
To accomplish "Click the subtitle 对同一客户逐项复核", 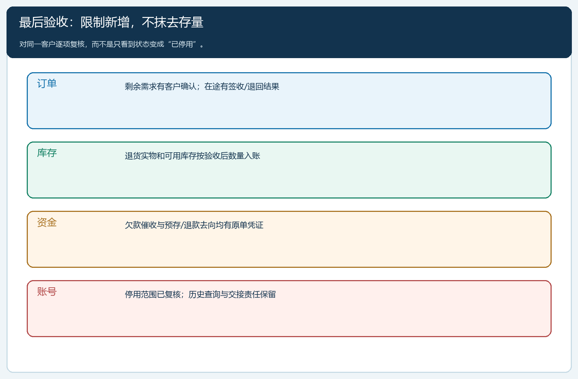I will pyautogui.click(x=52, y=44).
